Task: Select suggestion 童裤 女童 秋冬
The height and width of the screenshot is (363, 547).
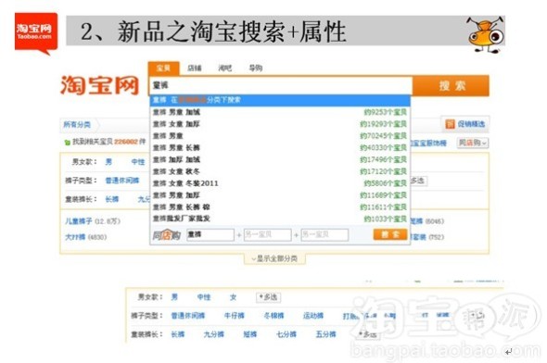Action: (x=280, y=171)
